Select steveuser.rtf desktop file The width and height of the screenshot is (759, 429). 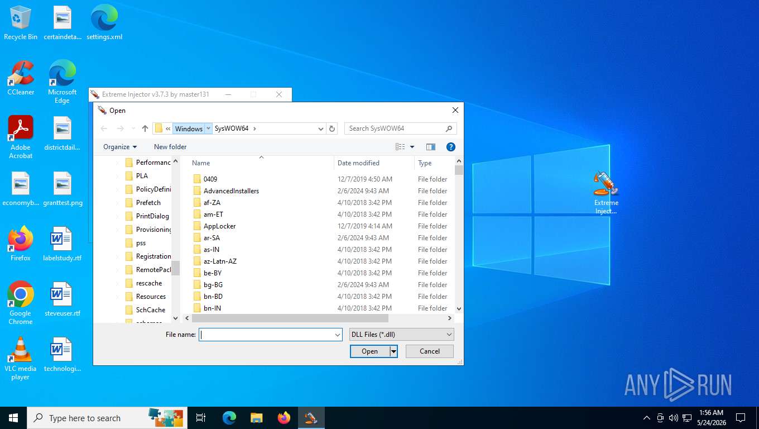click(x=62, y=299)
